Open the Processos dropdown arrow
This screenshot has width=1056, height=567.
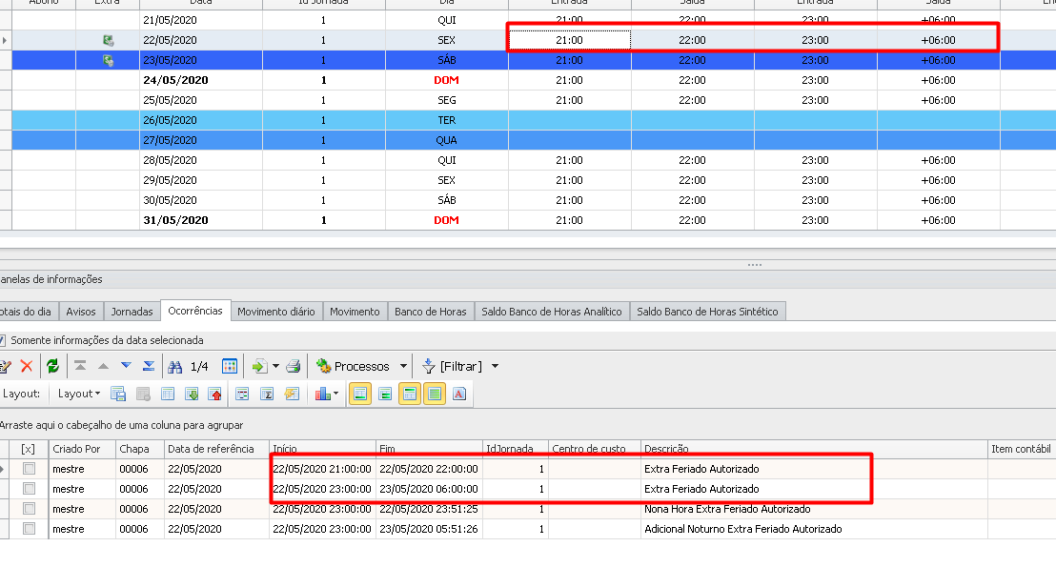pyautogui.click(x=403, y=366)
